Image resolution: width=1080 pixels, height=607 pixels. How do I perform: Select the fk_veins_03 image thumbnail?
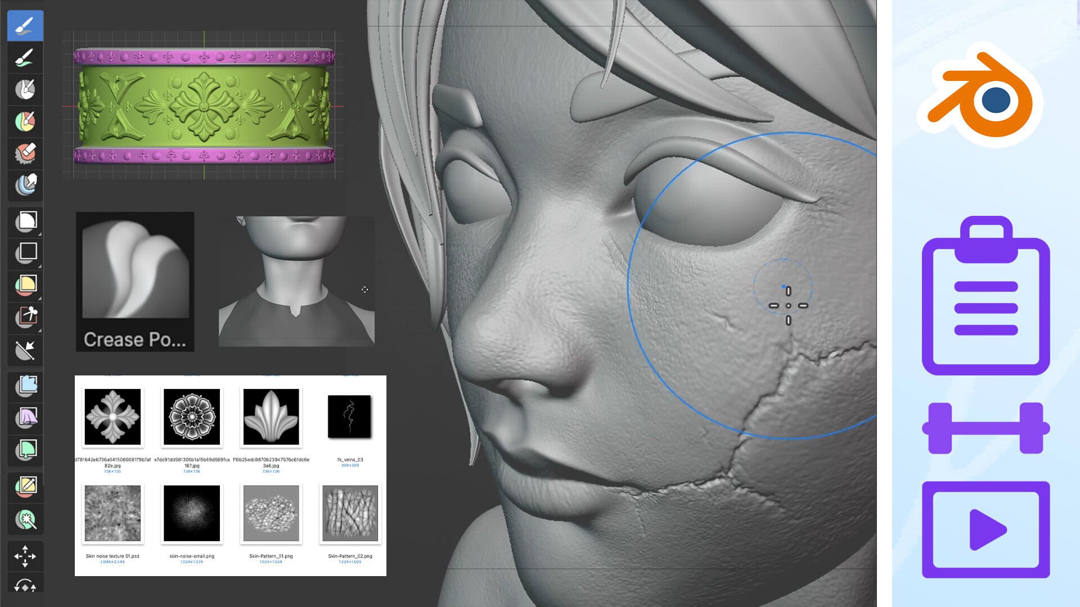point(350,416)
